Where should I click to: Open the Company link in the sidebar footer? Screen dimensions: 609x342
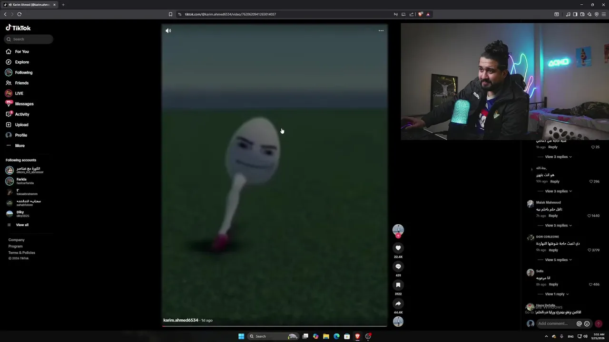tap(16, 240)
